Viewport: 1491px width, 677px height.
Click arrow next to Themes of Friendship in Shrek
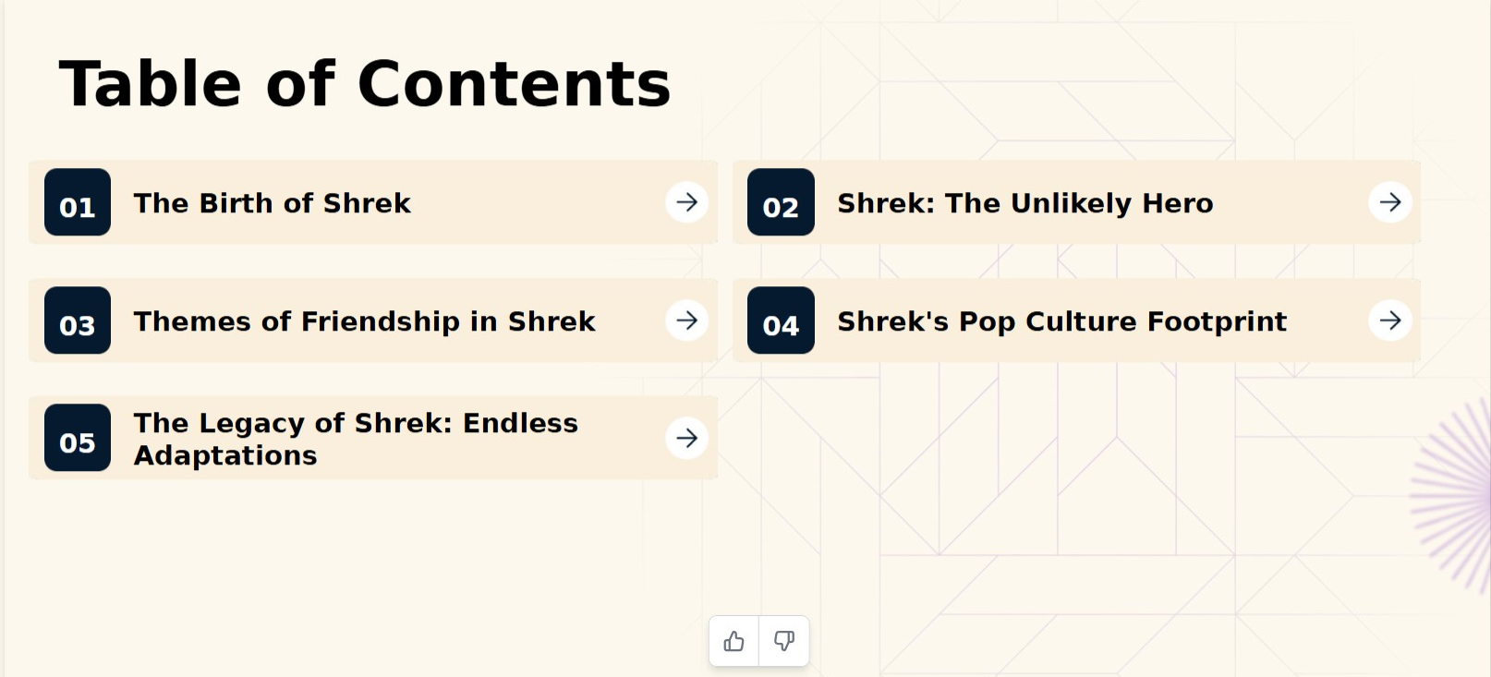click(686, 320)
